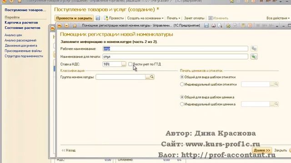291x163 pixels.
Task: Click the 'Зачет оплаты' toolbar button
Action: 194,18
